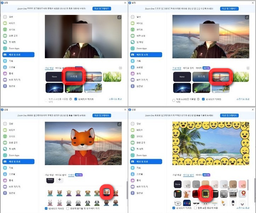Click green screen help icon, blur preview window
This screenshot has width=256, height=213.
[70, 99]
